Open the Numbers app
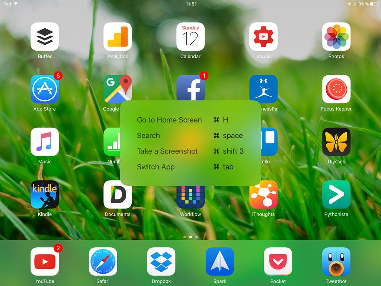Viewport: 381px width, 286px height. point(112,142)
